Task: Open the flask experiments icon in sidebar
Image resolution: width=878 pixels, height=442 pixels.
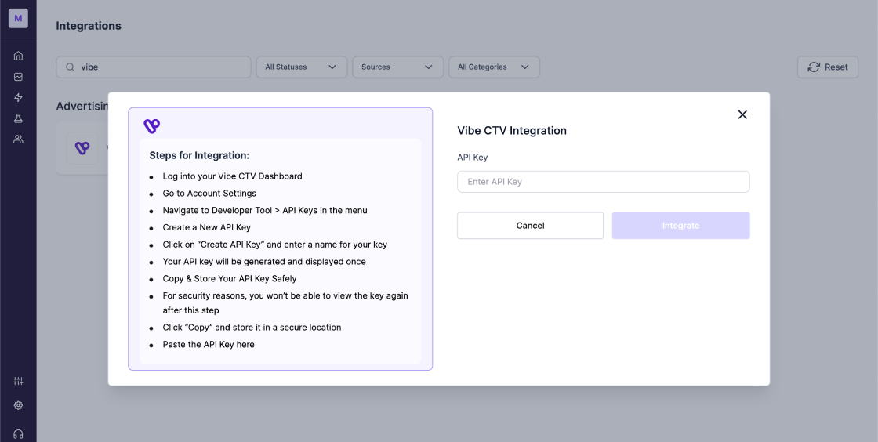Action: coord(18,118)
